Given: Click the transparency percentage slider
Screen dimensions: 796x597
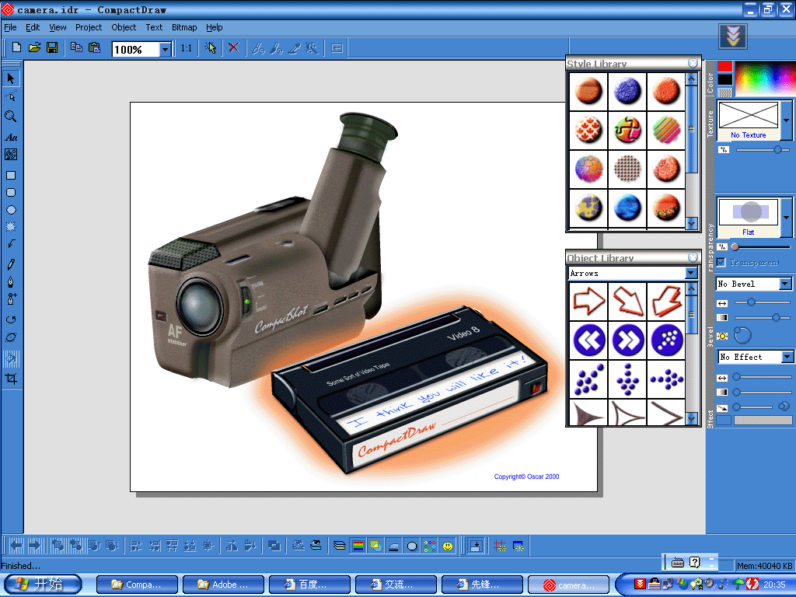Looking at the screenshot, I should pyautogui.click(x=762, y=246).
